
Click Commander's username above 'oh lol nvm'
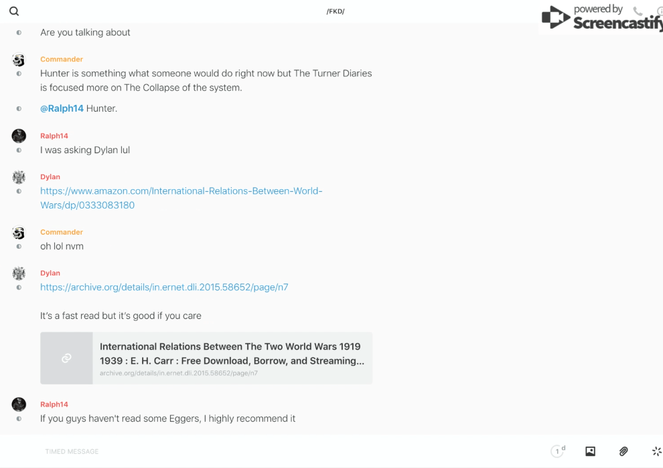62,232
